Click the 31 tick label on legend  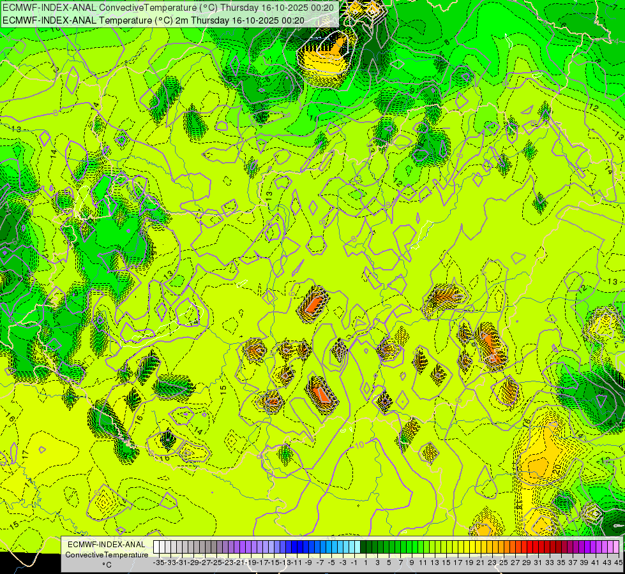pos(538,563)
